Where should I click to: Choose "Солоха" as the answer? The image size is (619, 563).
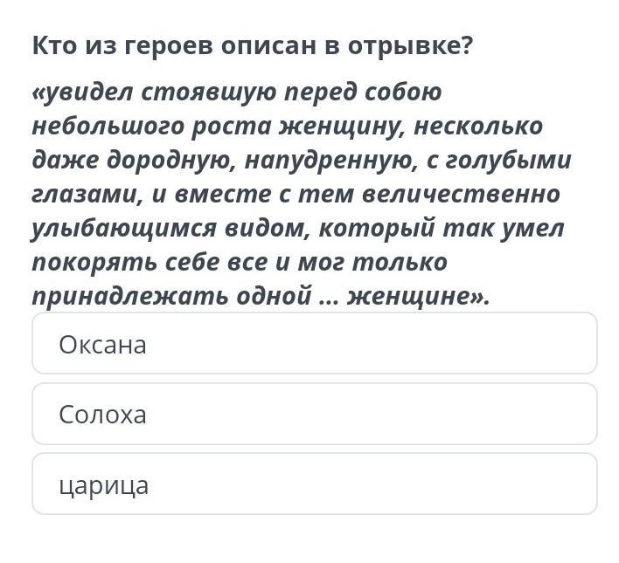click(x=314, y=414)
